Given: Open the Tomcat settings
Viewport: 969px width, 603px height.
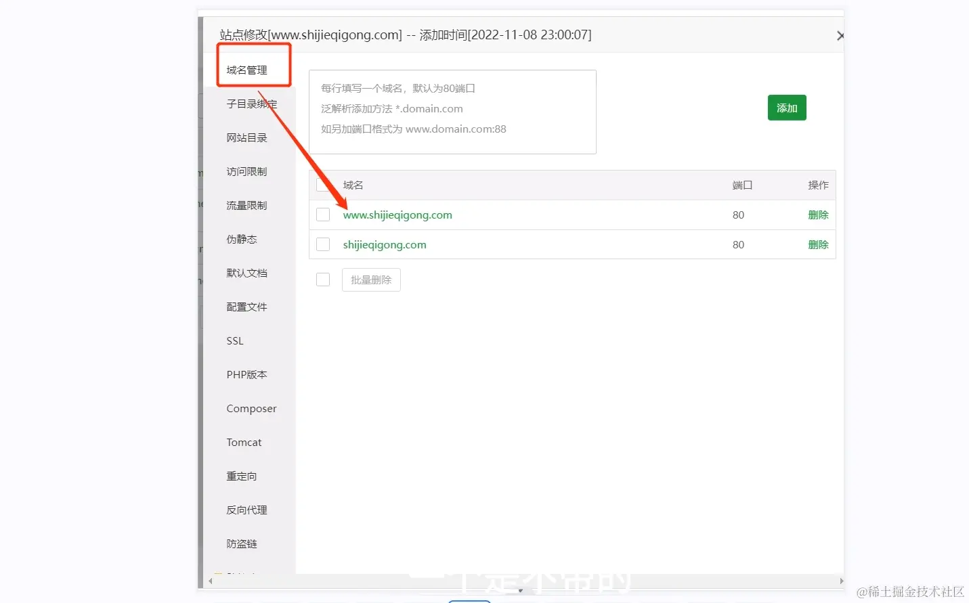Looking at the screenshot, I should pyautogui.click(x=244, y=442).
